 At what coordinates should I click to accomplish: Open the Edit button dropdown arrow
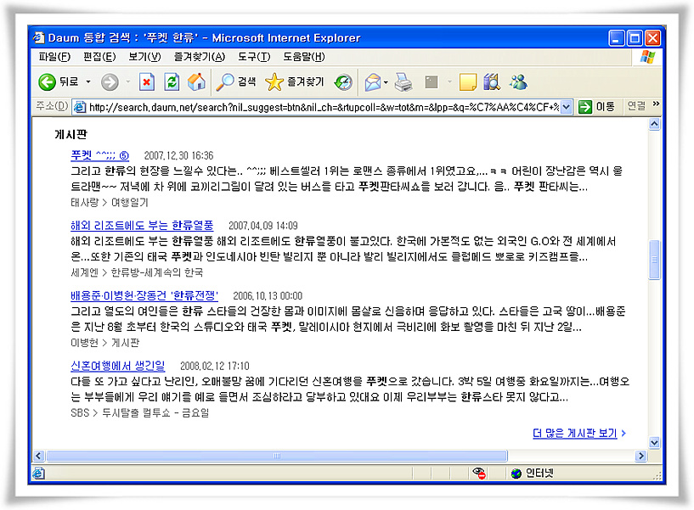pyautogui.click(x=449, y=81)
